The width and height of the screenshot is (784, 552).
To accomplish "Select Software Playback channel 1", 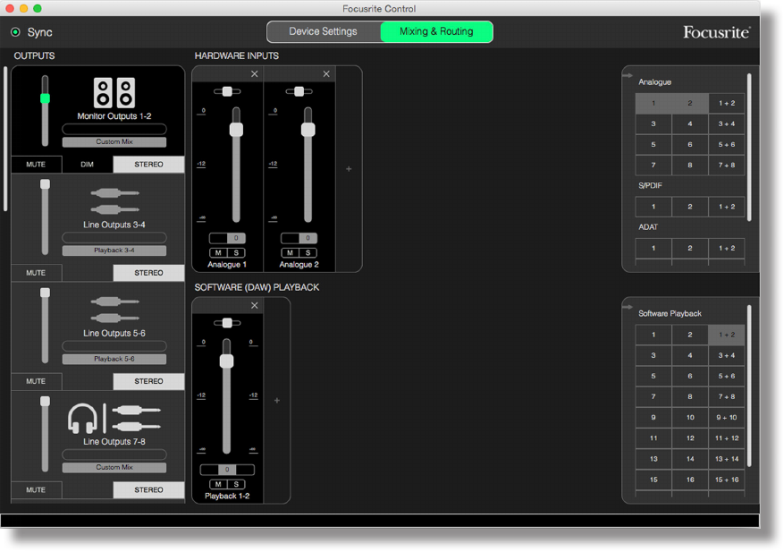I will (x=653, y=335).
